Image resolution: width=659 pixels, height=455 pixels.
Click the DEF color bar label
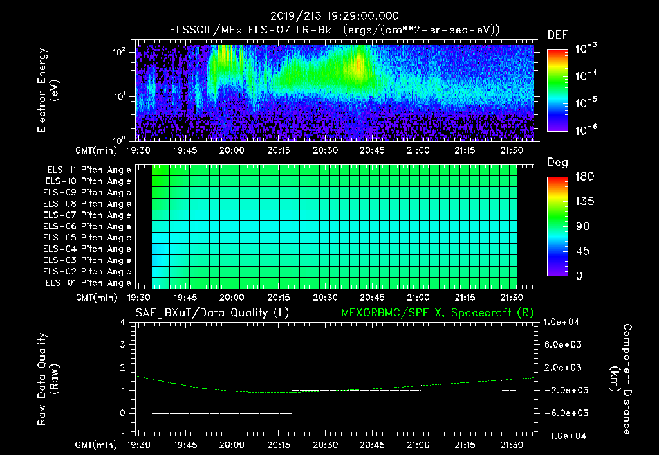558,35
